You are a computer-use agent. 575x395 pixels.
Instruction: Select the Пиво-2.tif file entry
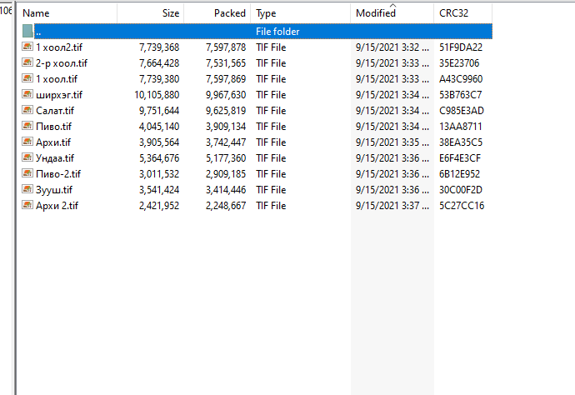(x=58, y=174)
